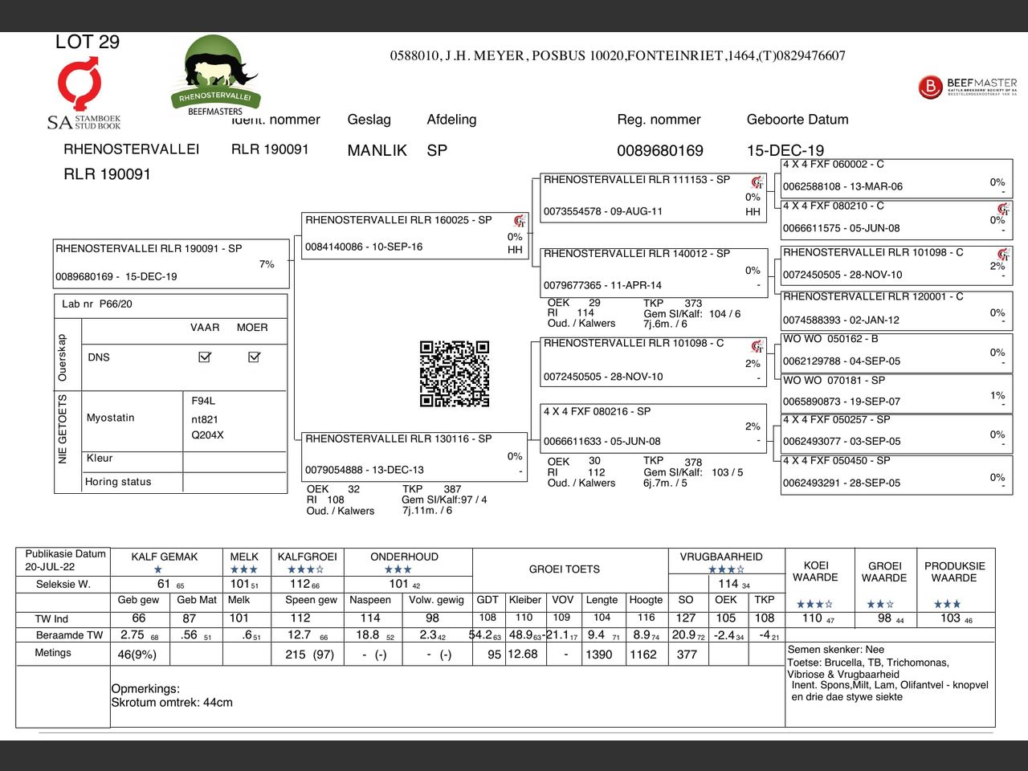Image resolution: width=1028 pixels, height=771 pixels.
Task: Click the Rhenostervallei Beefmasters rhino logo
Action: tap(214, 76)
